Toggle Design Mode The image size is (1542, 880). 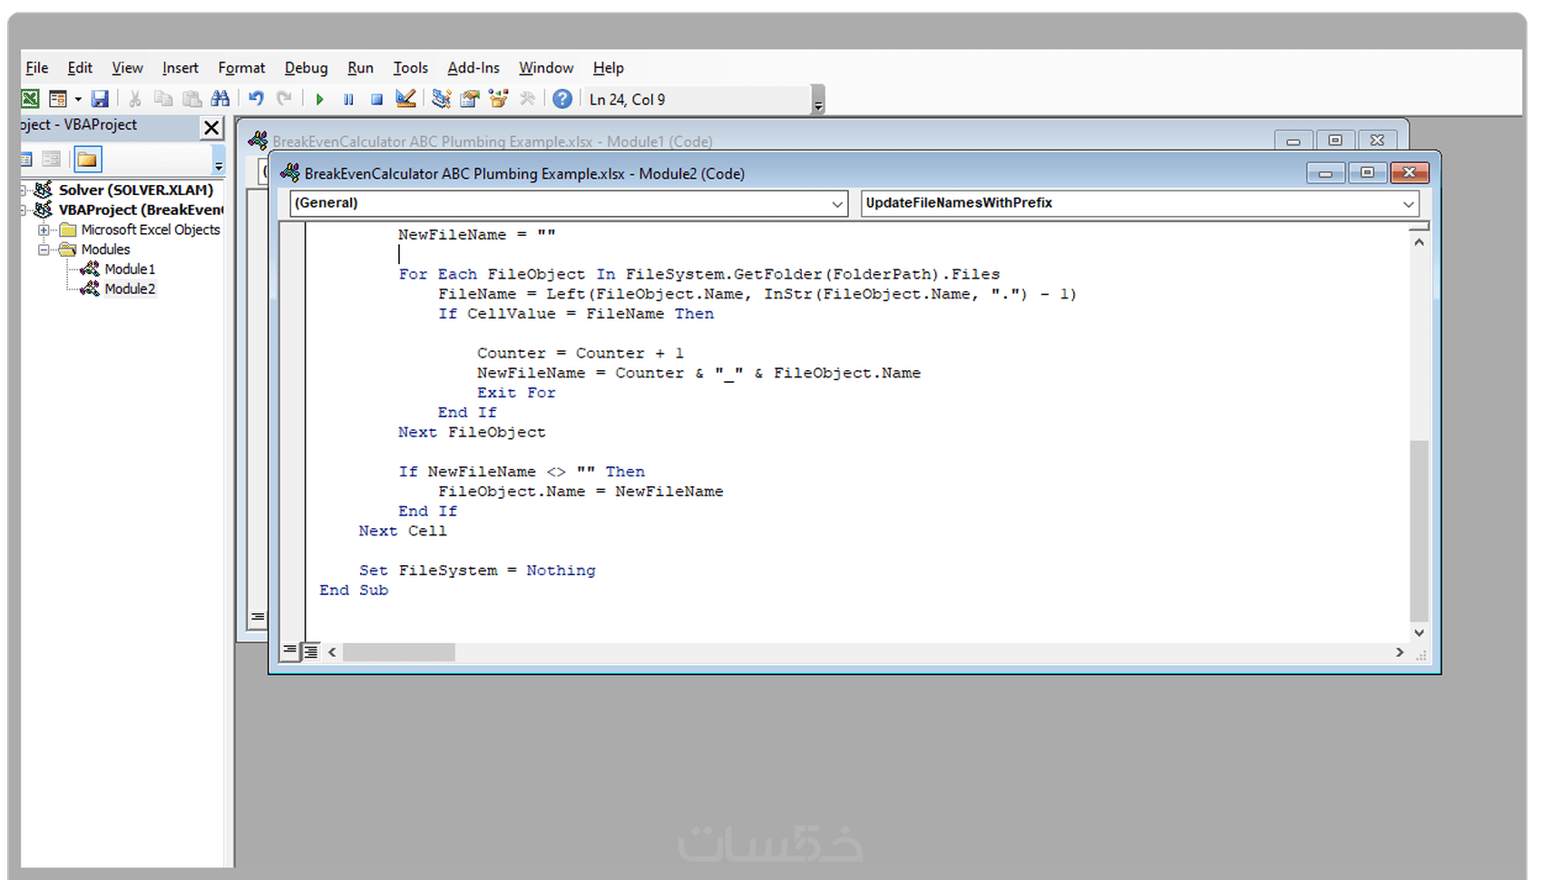tap(405, 98)
